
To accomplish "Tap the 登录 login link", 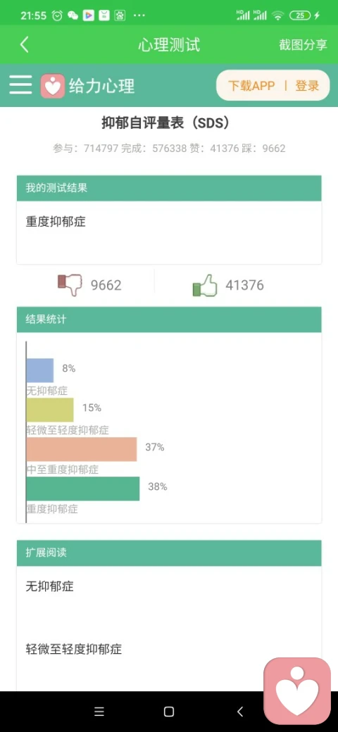I will (307, 85).
